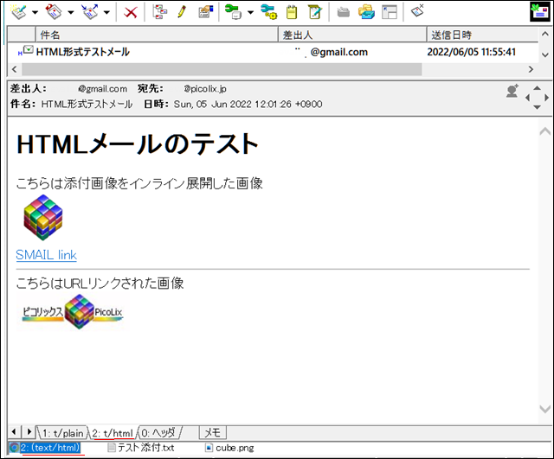Viewport: 554px width, 459px height.
Task: Switch to the 1: t/plain tab
Action: pos(63,433)
